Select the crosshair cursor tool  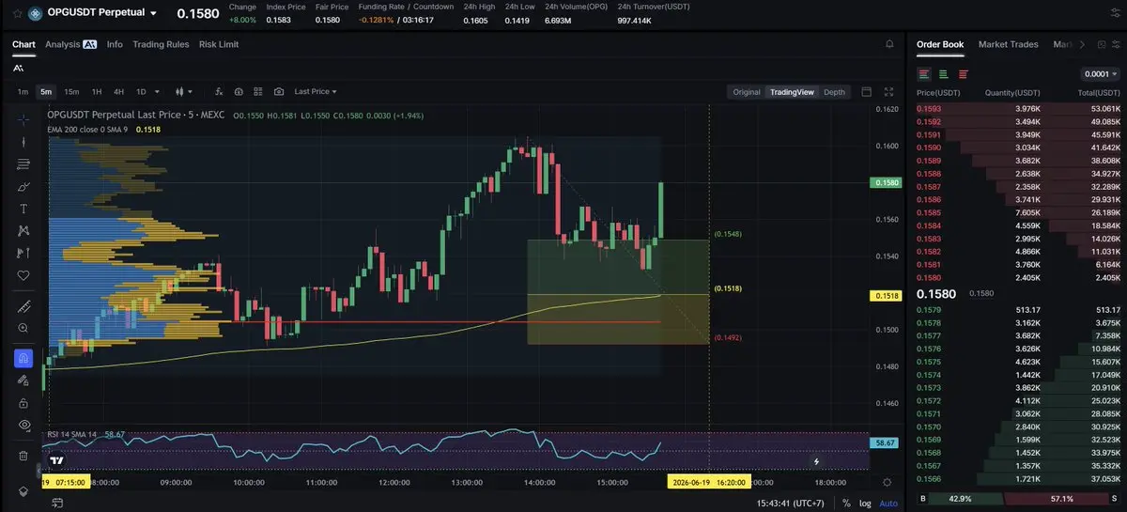coord(23,120)
